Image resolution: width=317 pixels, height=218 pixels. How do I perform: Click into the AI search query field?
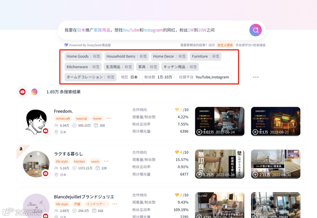(x=154, y=30)
